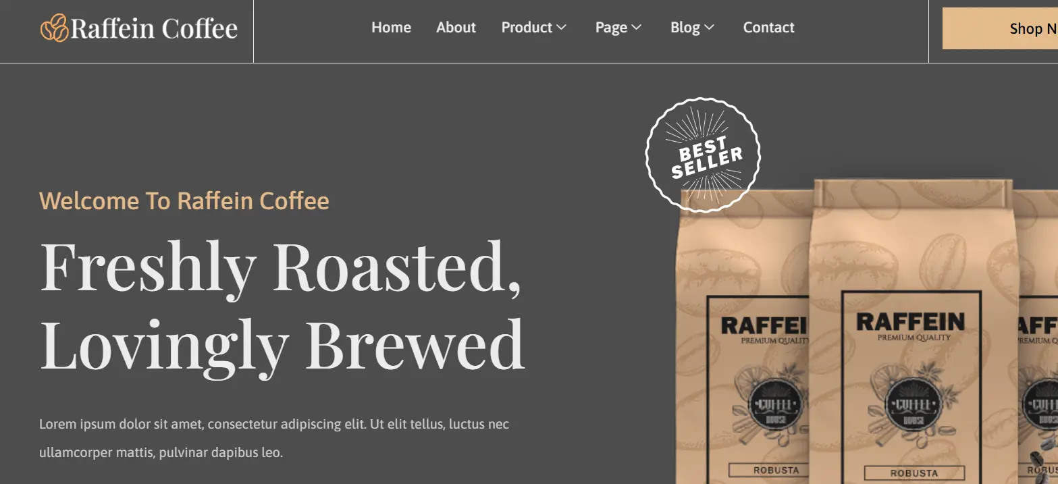
Task: Click the Shop Now button
Action: tap(1000, 28)
